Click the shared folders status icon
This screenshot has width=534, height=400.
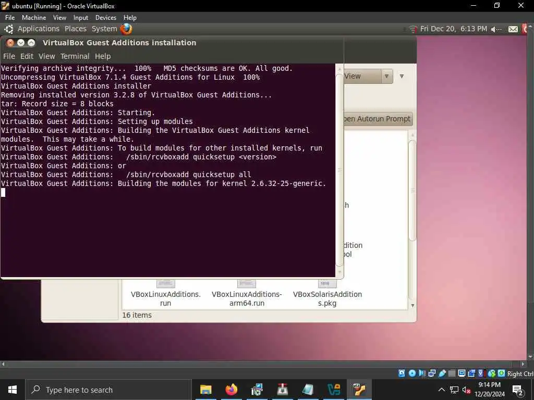(x=452, y=373)
